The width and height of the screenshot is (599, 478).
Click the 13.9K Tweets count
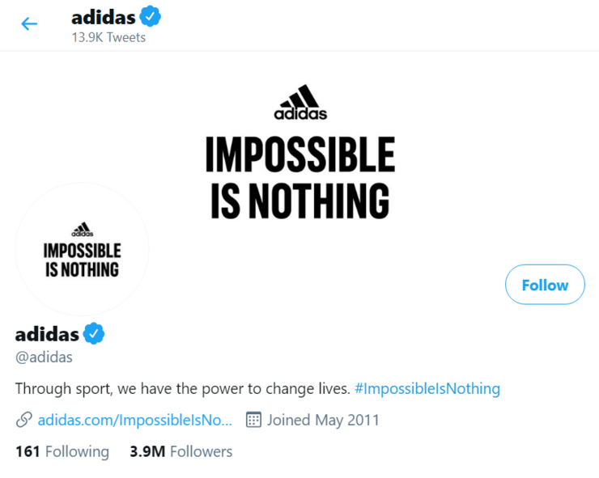point(108,37)
